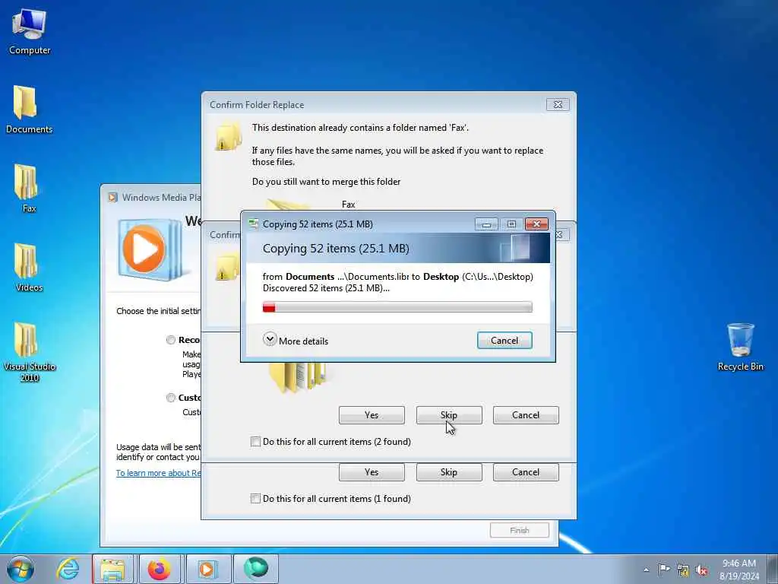Open the 'To learn more about' link
778x584 pixels.
pos(158,473)
